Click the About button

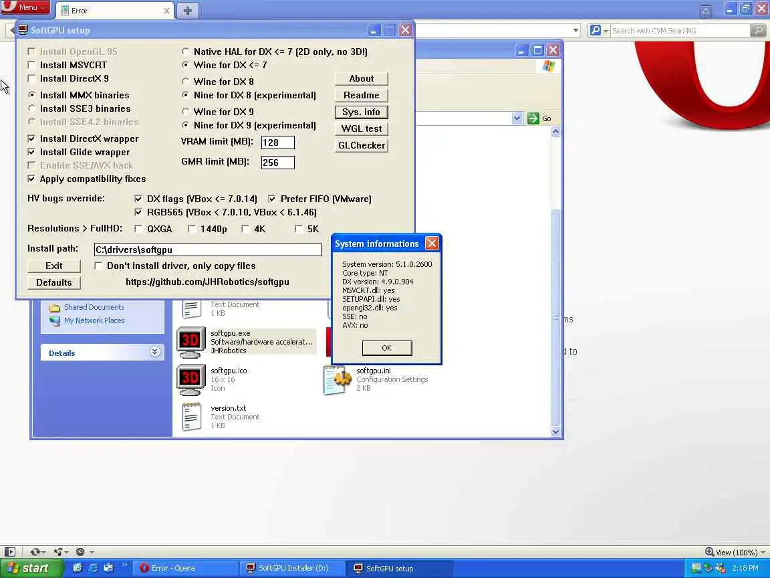pos(362,79)
